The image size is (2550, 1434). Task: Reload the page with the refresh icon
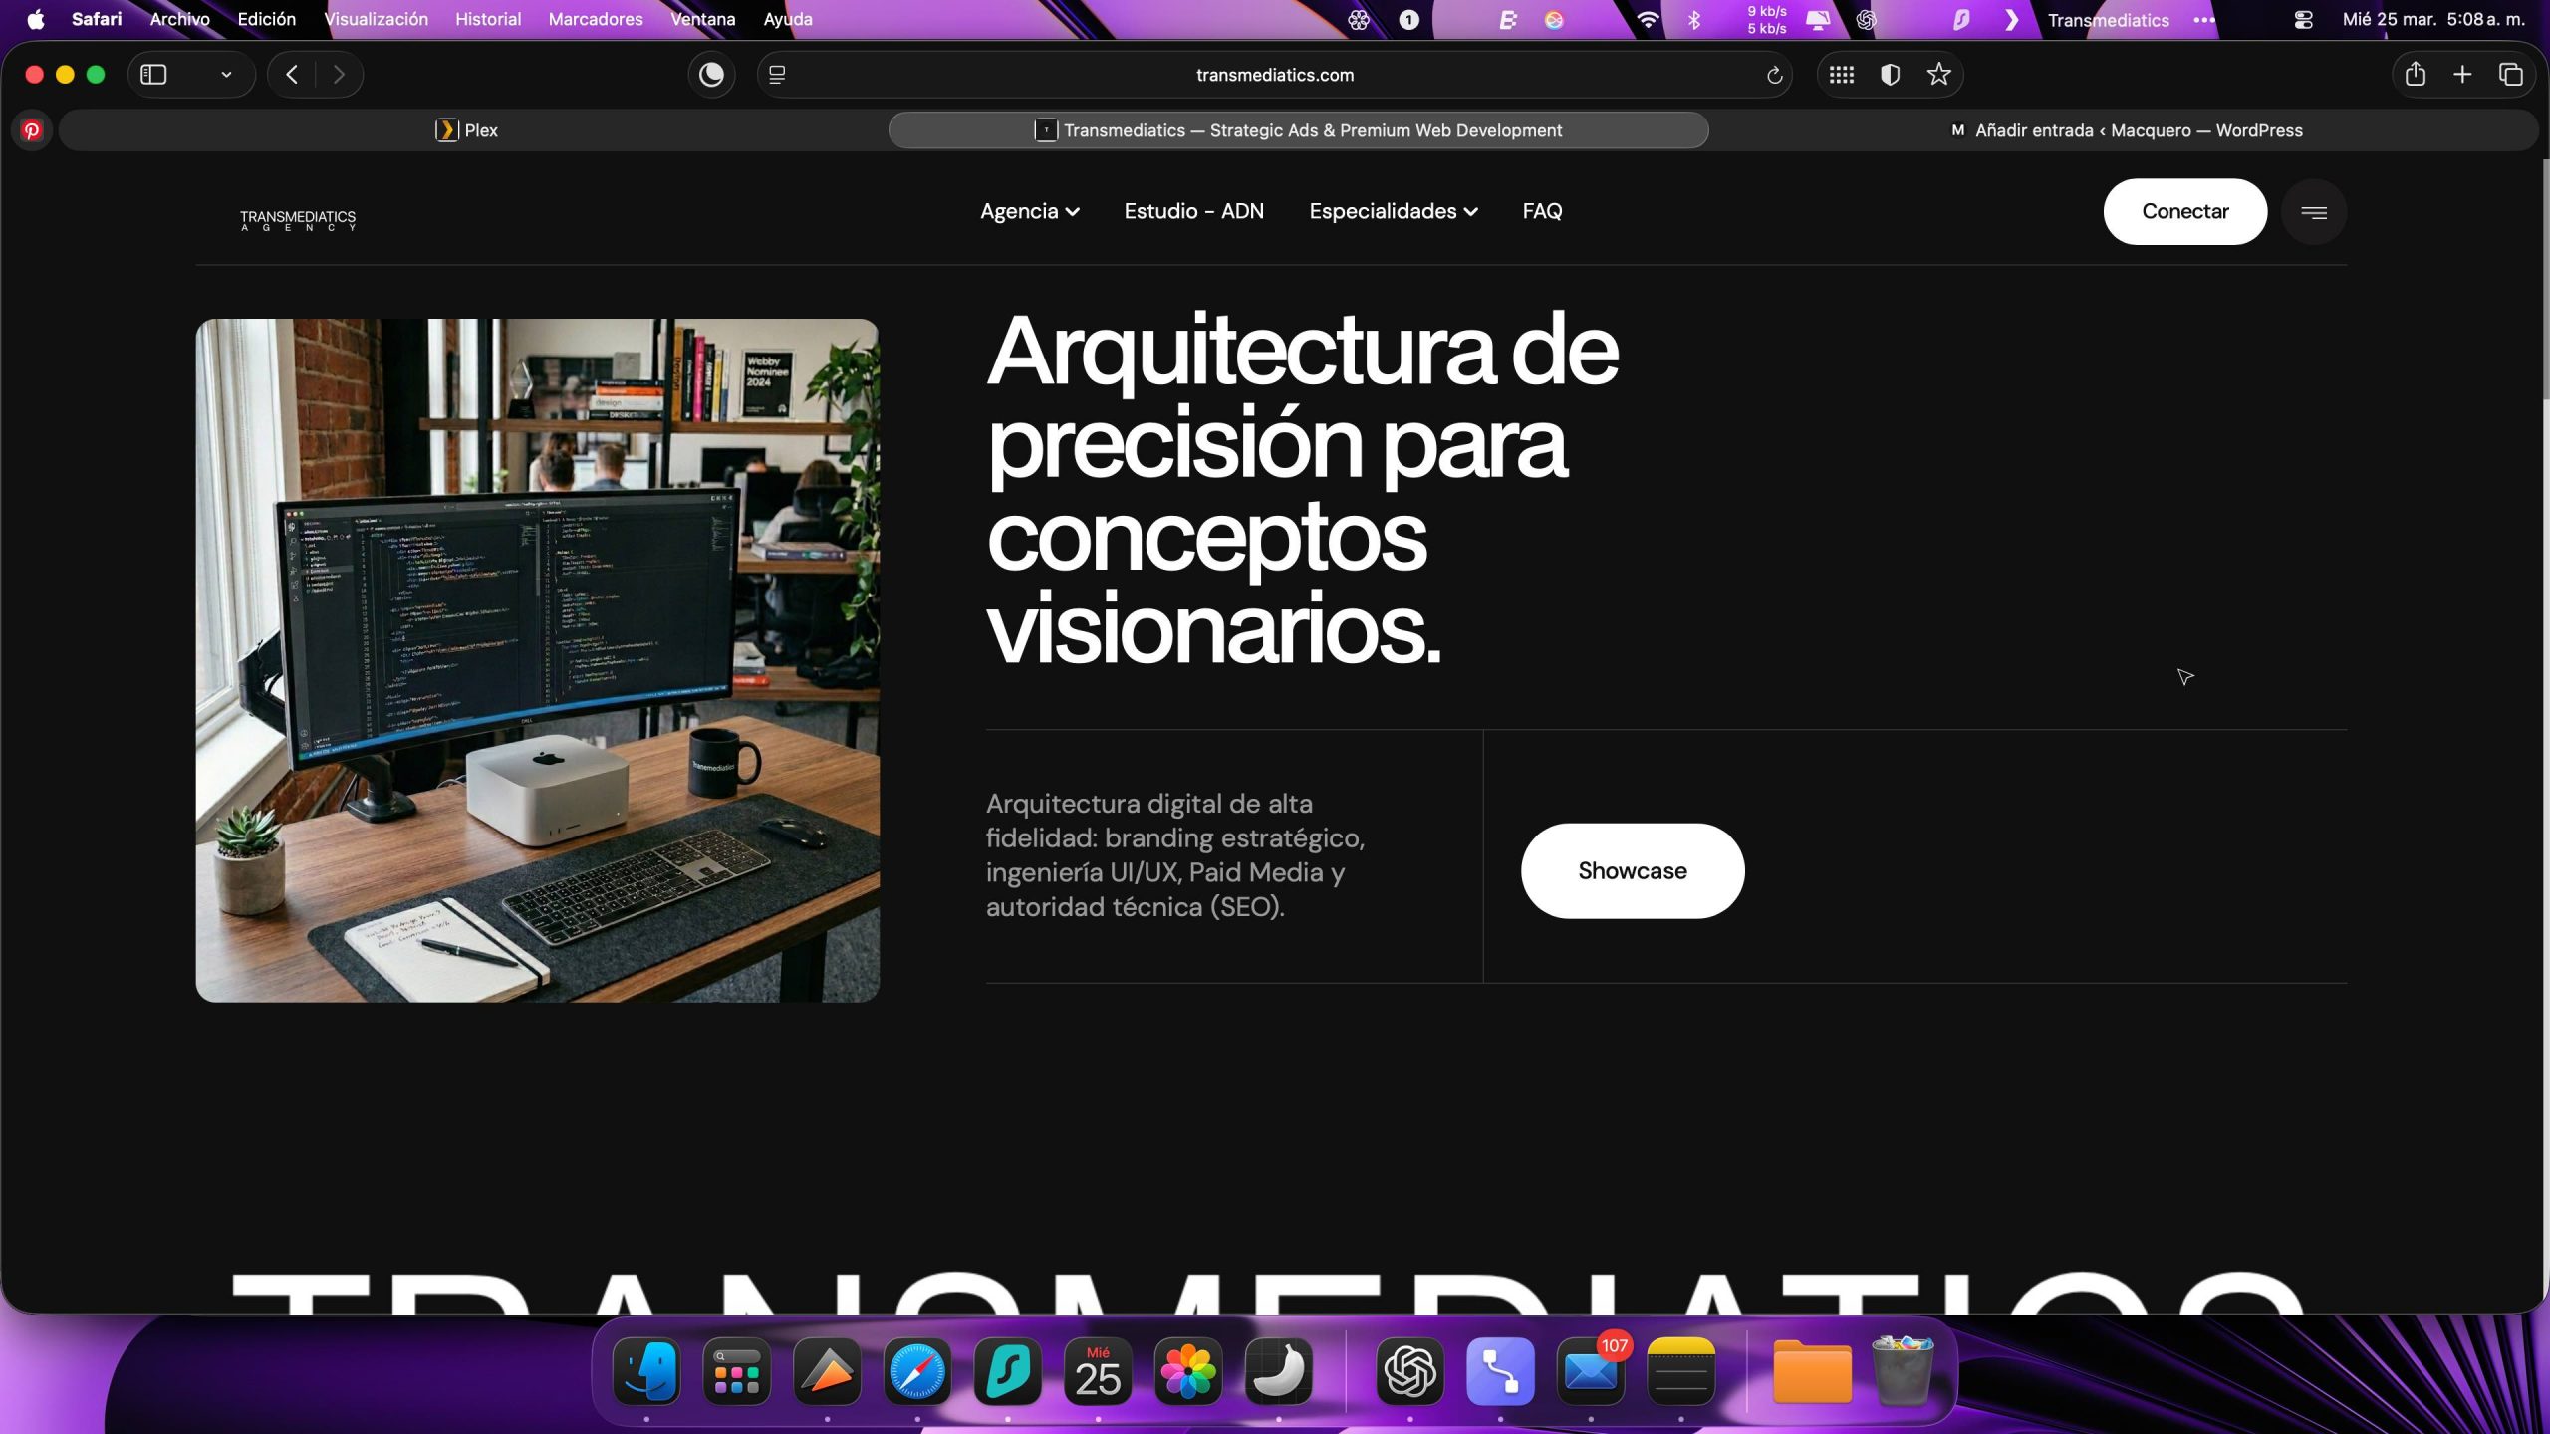coord(1774,75)
